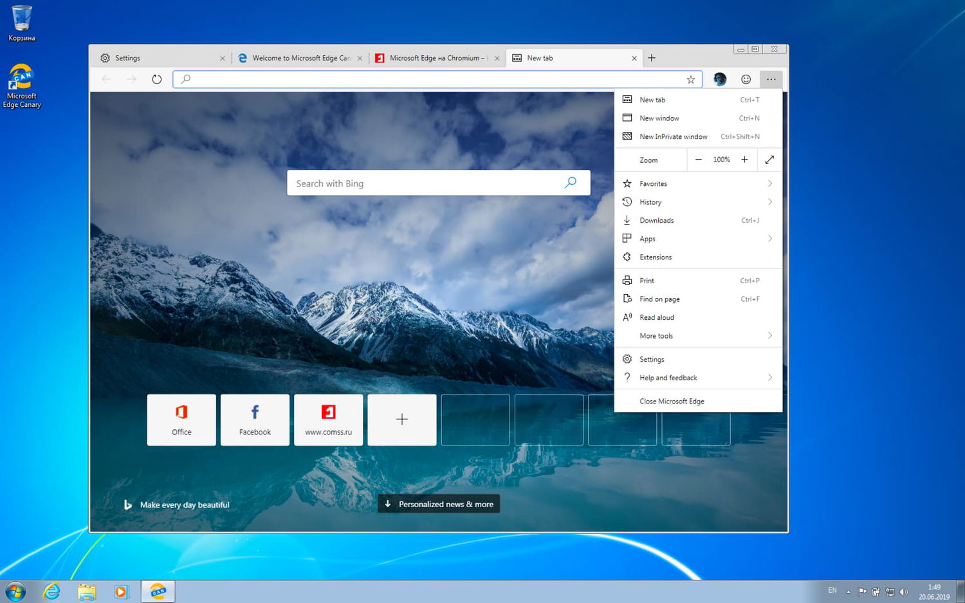Start Read aloud for the page
Viewport: 965px width, 603px height.
point(656,317)
